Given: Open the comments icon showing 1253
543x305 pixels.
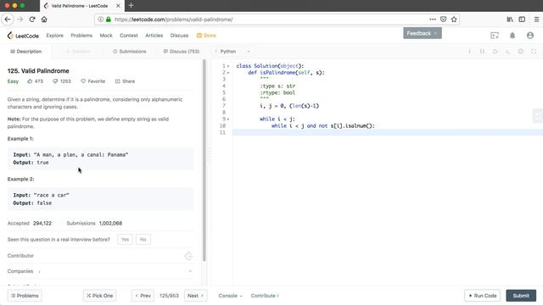Looking at the screenshot, I should point(62,81).
